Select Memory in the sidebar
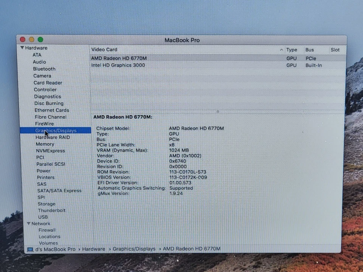 pyautogui.click(x=45, y=144)
